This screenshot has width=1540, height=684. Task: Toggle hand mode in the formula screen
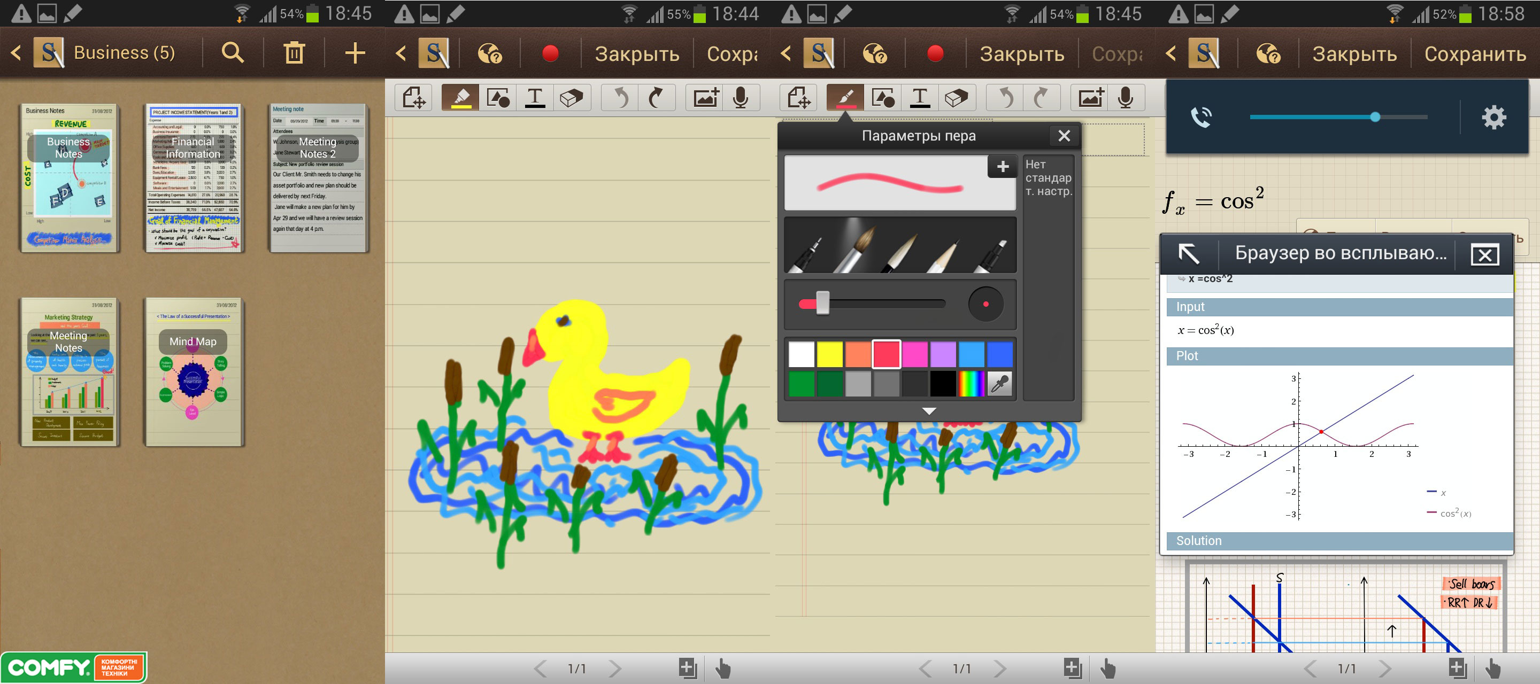coord(1493,669)
